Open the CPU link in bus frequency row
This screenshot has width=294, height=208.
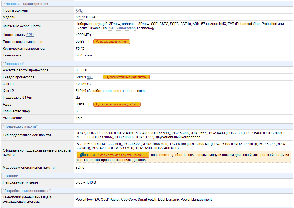point(30,35)
